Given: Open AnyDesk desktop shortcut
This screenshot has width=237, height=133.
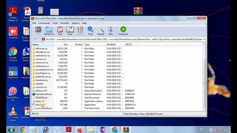Looking at the screenshot, I should point(13,33).
